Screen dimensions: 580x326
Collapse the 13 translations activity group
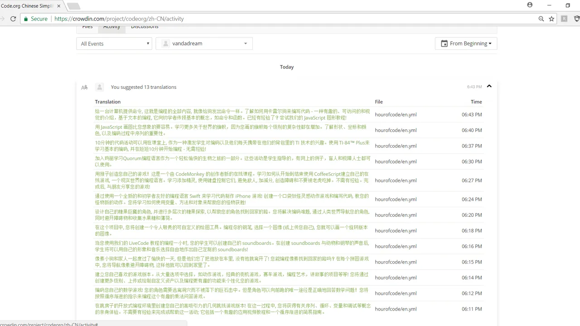(x=489, y=86)
